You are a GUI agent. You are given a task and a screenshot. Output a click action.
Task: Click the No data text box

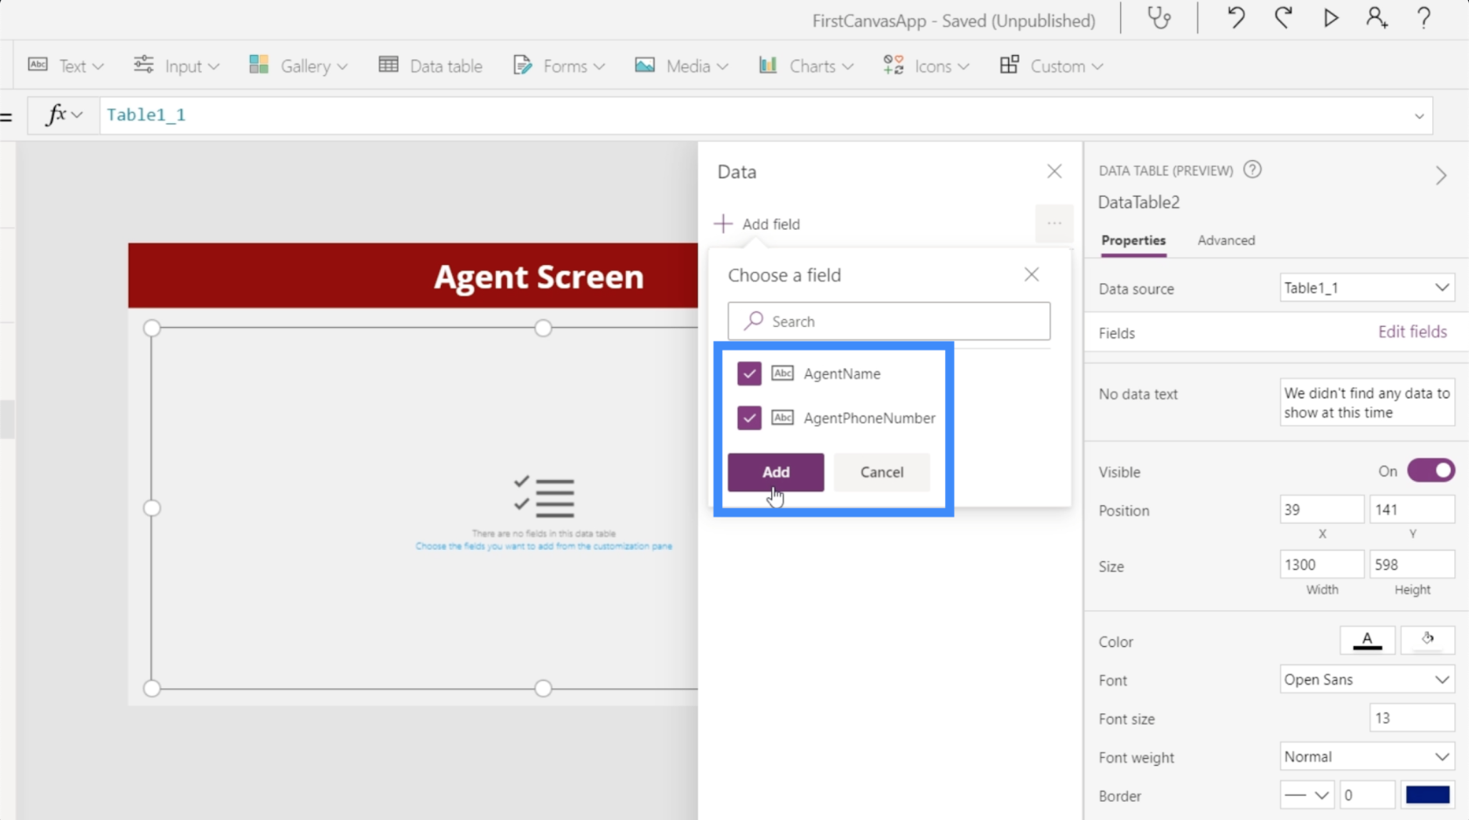coord(1367,402)
